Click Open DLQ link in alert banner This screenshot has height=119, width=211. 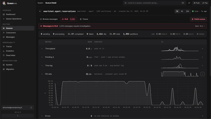pos(200,26)
